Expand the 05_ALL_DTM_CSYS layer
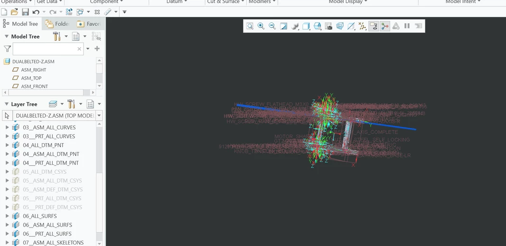 click(7, 172)
